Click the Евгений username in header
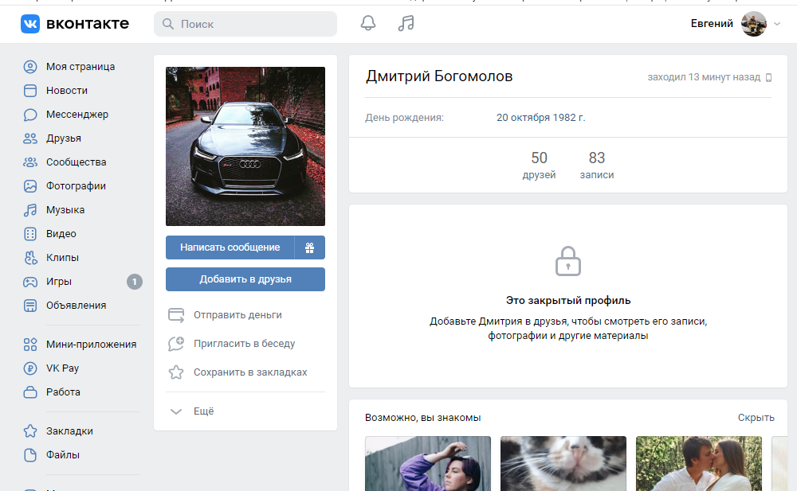Viewport: 797px width, 491px height. tap(712, 23)
